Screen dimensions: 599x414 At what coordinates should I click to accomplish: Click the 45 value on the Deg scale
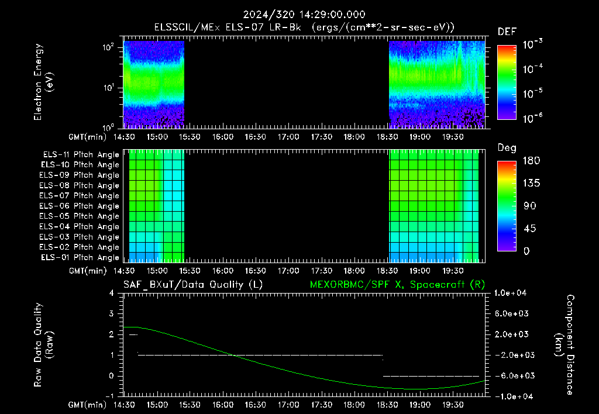pyautogui.click(x=530, y=229)
